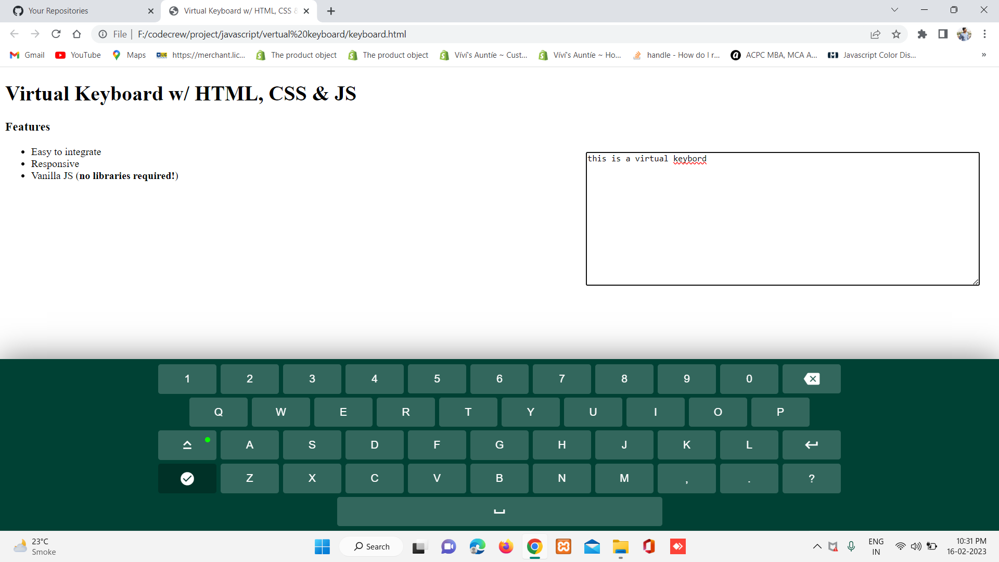Click the microphone icon in the system tray
This screenshot has height=562, width=999.
[851, 546]
